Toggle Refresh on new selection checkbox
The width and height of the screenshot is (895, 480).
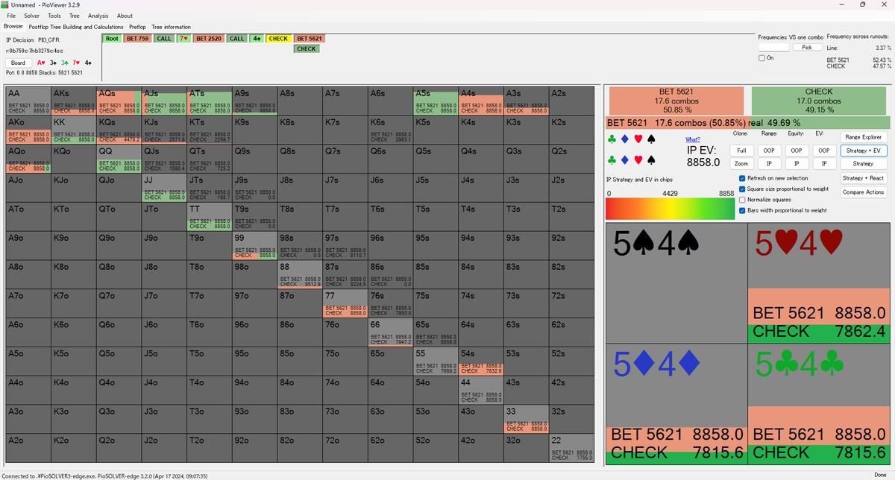[741, 179]
